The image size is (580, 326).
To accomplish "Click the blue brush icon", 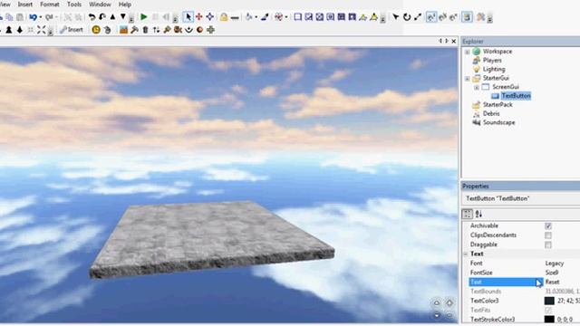I will (x=265, y=16).
